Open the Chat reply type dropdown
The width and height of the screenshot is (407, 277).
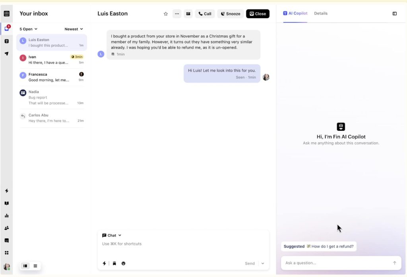click(112, 235)
